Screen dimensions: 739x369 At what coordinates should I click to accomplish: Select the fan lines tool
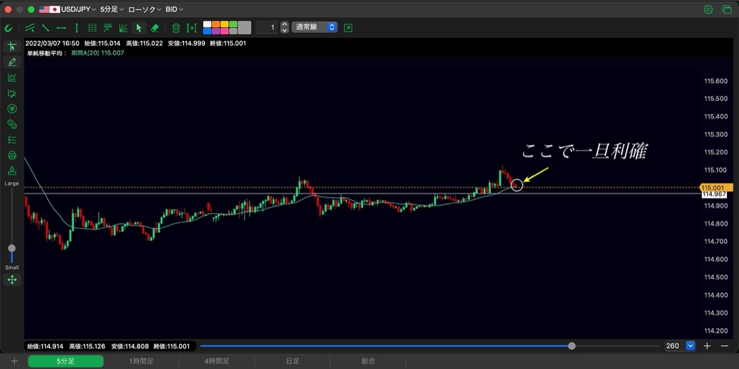point(123,28)
